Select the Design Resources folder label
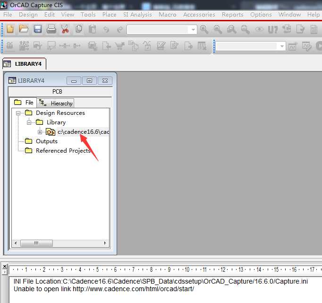The image size is (322, 303). 60,113
